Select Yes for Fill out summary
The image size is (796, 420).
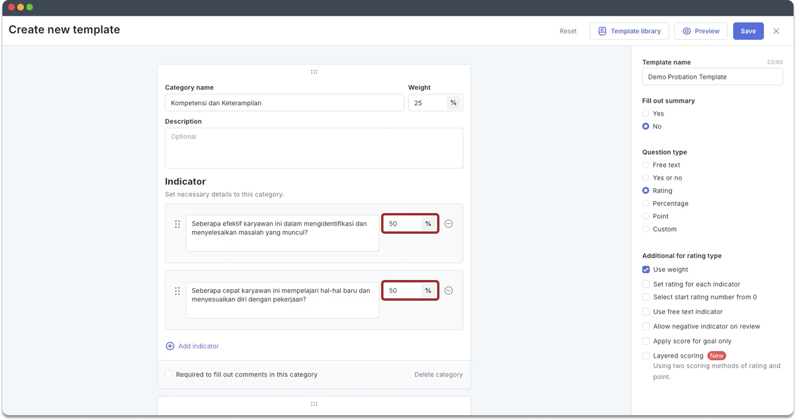coord(645,114)
